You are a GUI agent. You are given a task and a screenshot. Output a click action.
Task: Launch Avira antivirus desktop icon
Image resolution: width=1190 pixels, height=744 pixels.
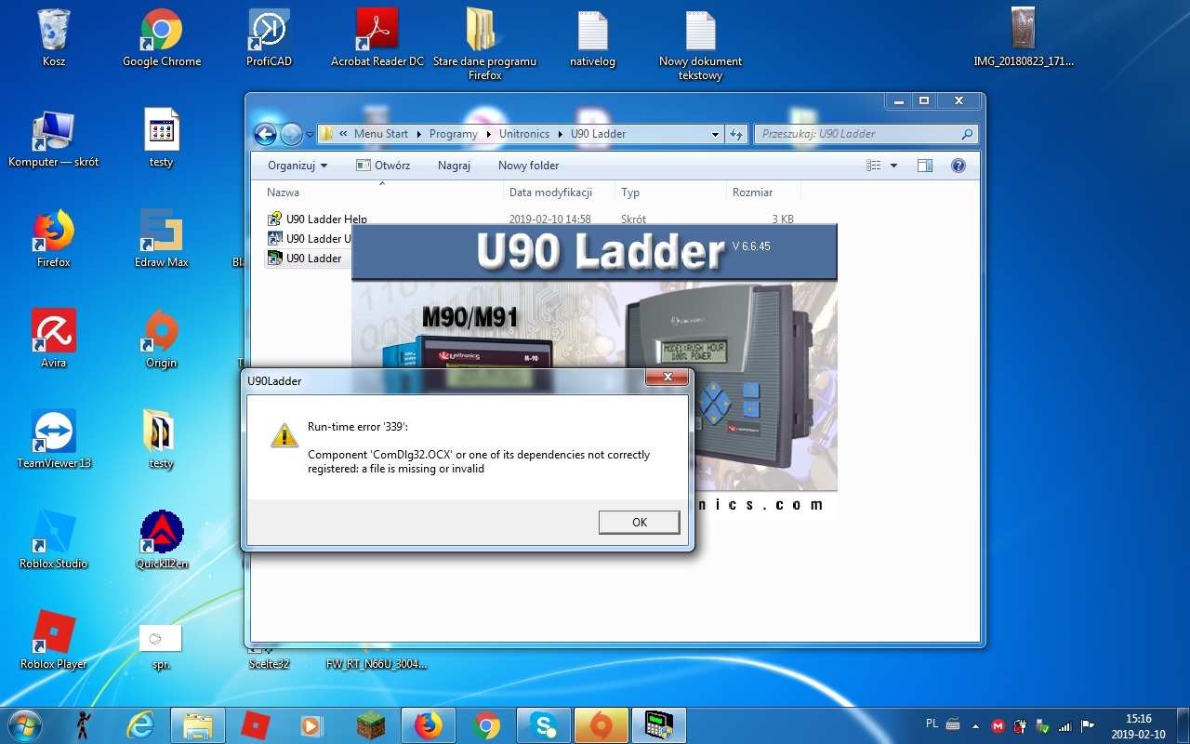[52, 330]
